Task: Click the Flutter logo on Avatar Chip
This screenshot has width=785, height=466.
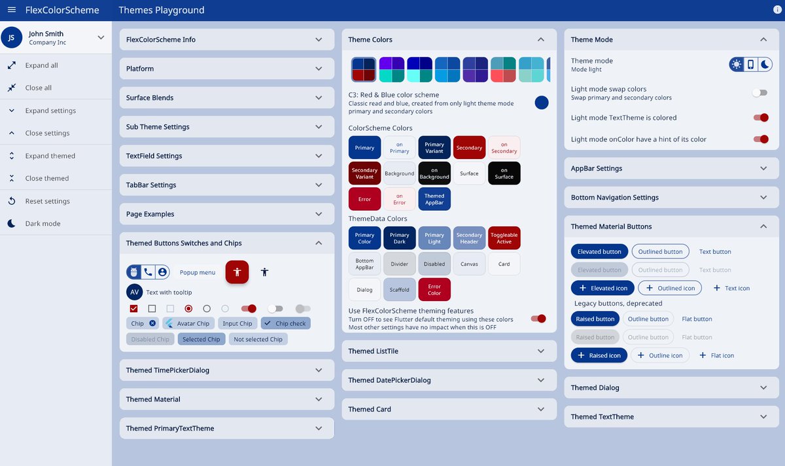Action: click(169, 323)
